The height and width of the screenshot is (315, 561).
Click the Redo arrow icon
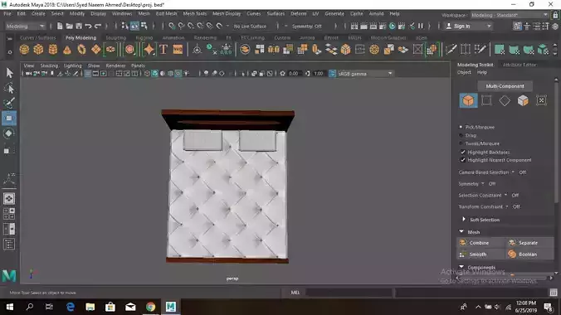tap(97, 26)
